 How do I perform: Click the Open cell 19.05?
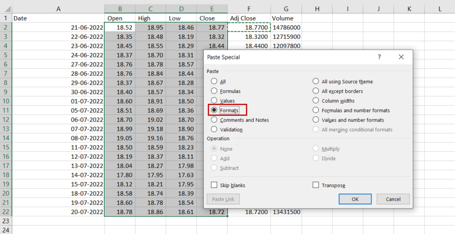pos(120,138)
